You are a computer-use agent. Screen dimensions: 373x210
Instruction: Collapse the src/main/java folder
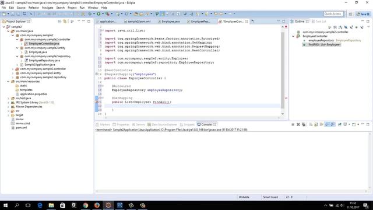[8, 31]
